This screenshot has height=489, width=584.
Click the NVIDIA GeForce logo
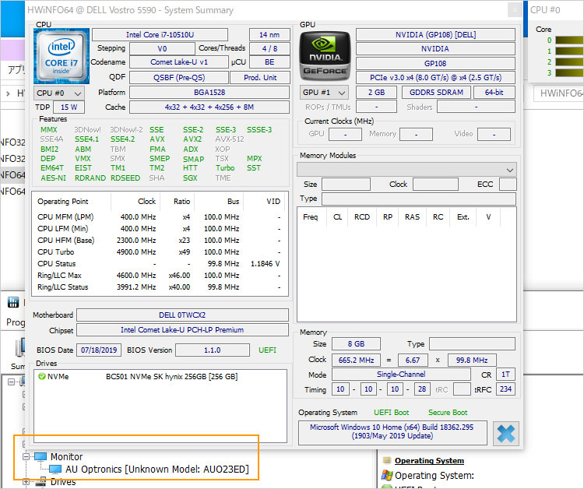[x=325, y=56]
